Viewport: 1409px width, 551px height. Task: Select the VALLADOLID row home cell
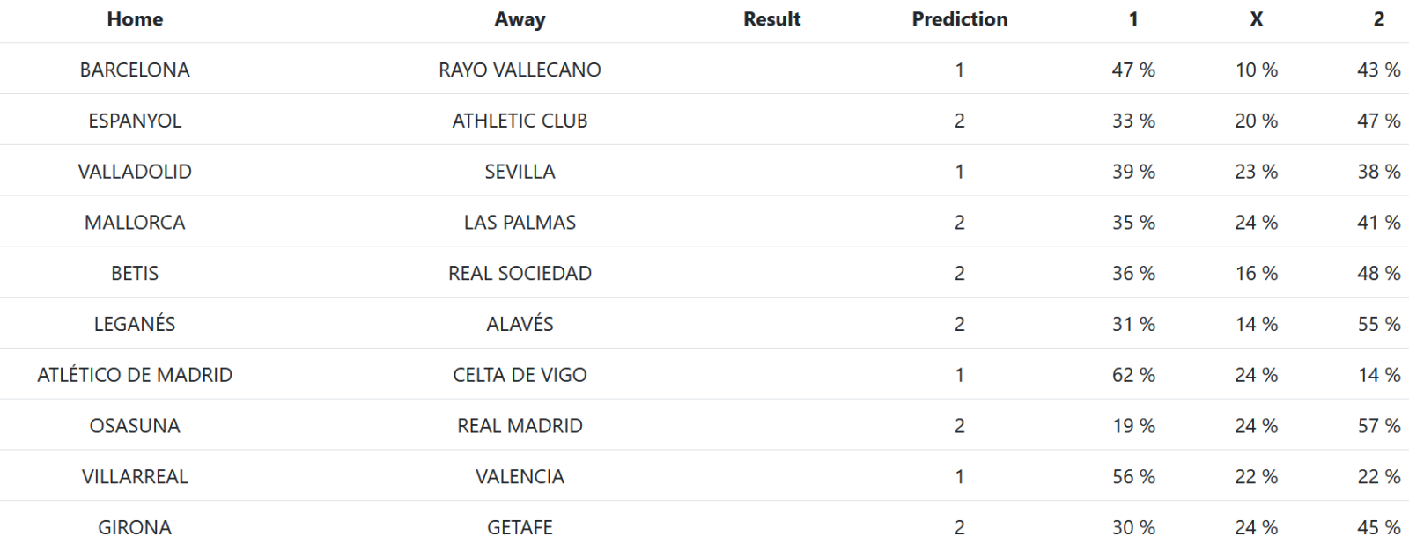[x=135, y=172]
